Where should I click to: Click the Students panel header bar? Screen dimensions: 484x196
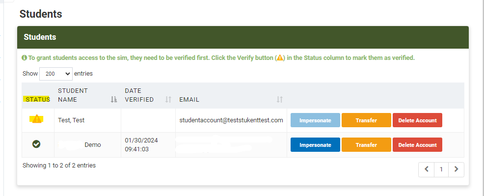point(243,37)
